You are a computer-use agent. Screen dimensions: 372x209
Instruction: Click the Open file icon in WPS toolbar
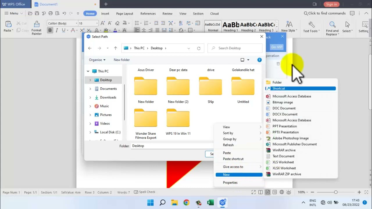30,13
